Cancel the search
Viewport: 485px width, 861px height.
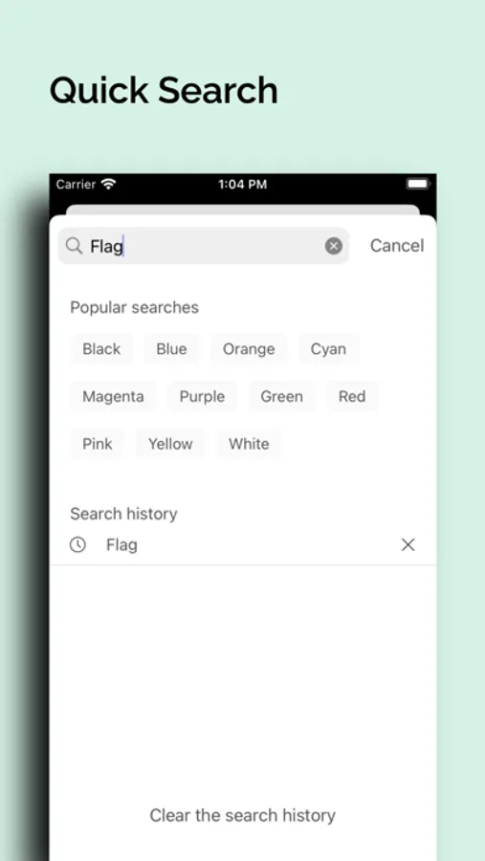397,246
